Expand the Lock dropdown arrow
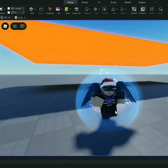 tap(117, 9)
